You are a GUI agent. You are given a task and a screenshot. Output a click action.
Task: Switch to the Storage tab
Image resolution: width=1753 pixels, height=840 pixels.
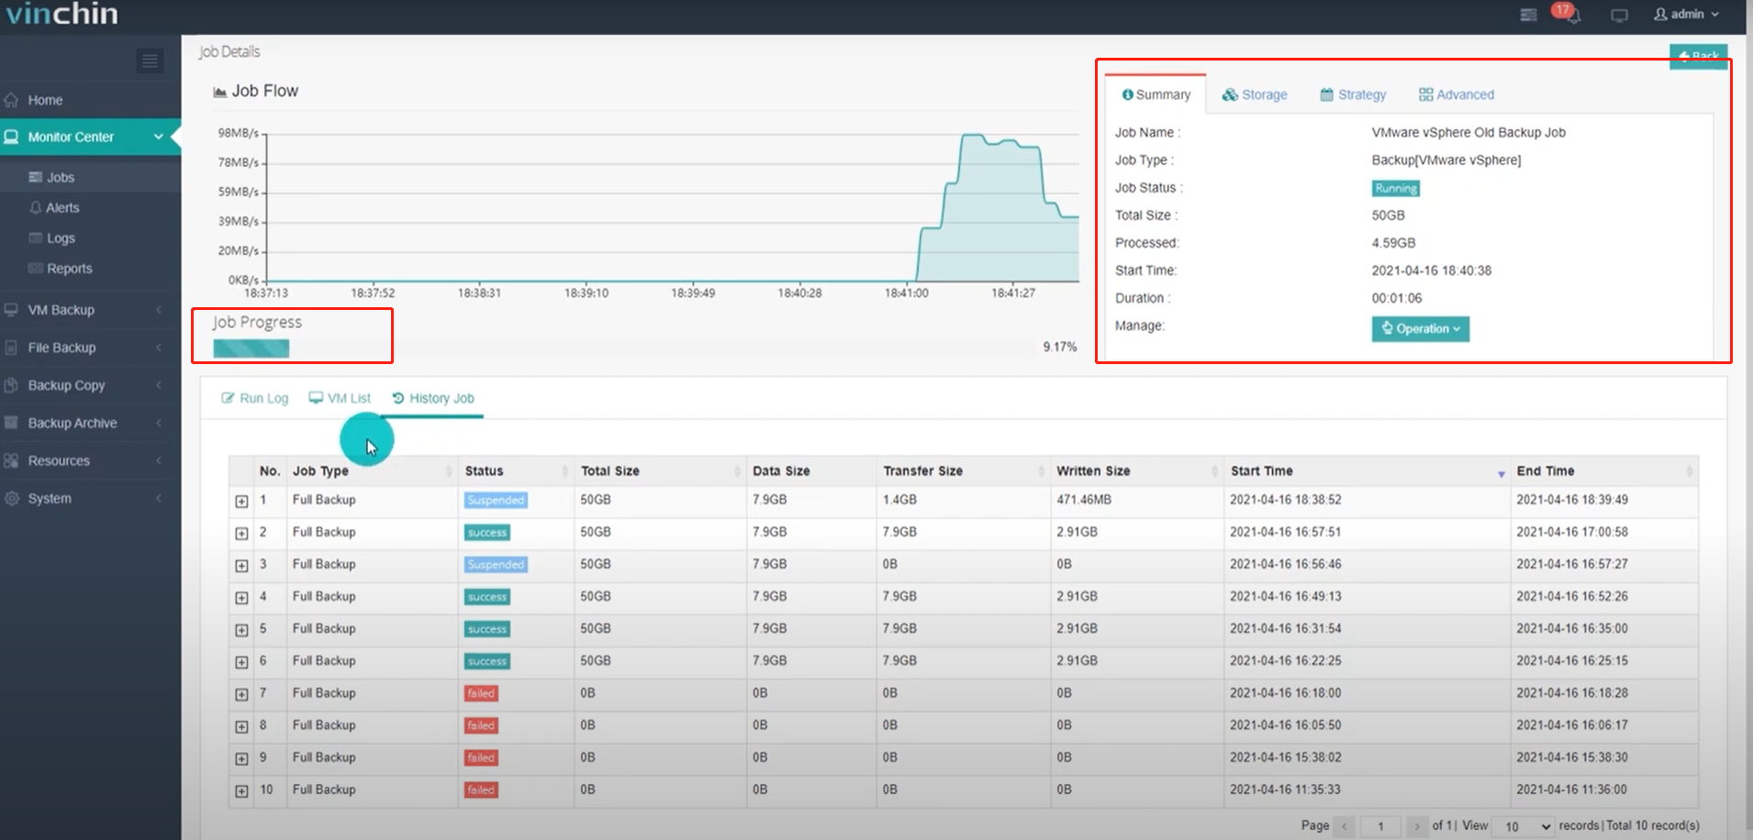(1255, 94)
